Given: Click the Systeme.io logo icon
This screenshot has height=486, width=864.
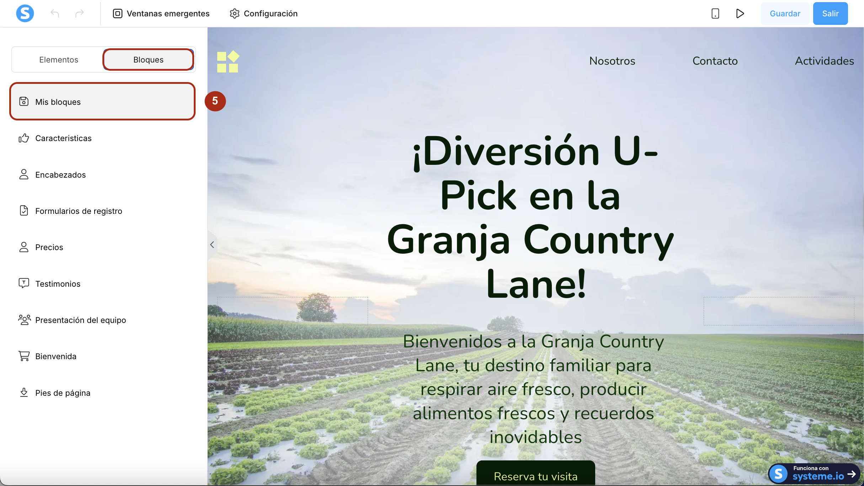Looking at the screenshot, I should pyautogui.click(x=25, y=13).
